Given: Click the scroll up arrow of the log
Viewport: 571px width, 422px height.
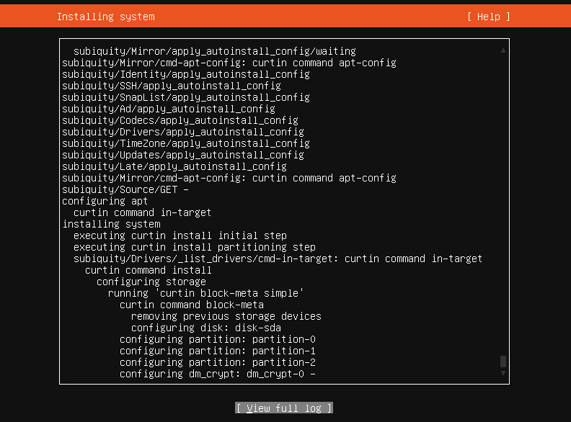Looking at the screenshot, I should point(503,50).
